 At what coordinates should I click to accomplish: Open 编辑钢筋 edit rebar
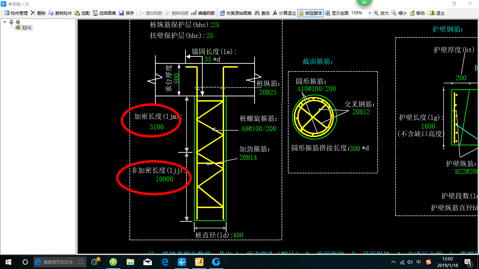coord(203,13)
